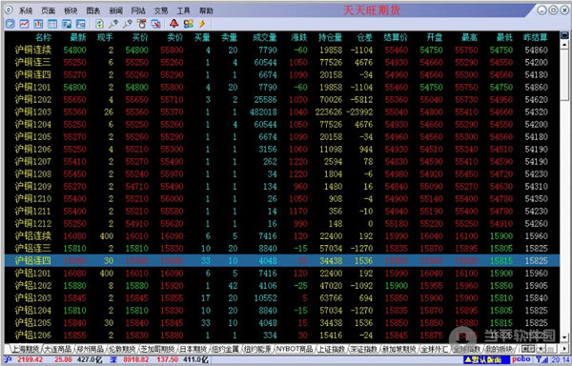Click the vertical scrollbar down arrow
Image resolution: width=572 pixels, height=366 pixels.
tap(564, 337)
